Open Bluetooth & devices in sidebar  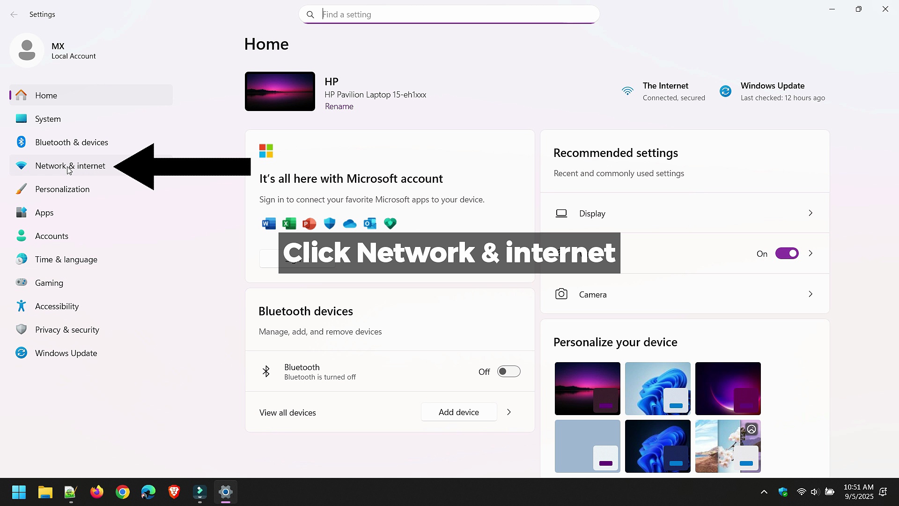click(x=91, y=142)
